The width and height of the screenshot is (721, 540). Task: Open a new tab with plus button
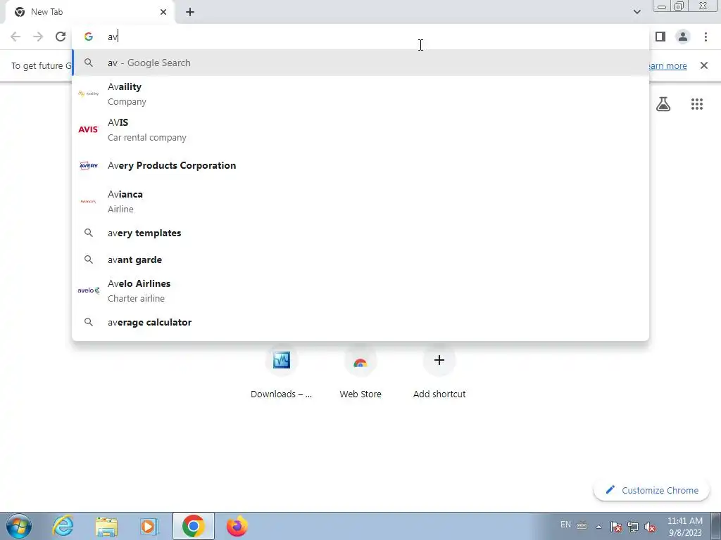coord(190,12)
